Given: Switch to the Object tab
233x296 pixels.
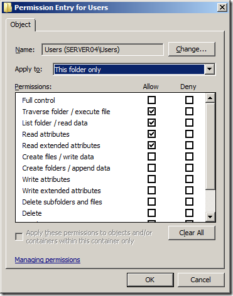Looking at the screenshot, I should [20, 25].
